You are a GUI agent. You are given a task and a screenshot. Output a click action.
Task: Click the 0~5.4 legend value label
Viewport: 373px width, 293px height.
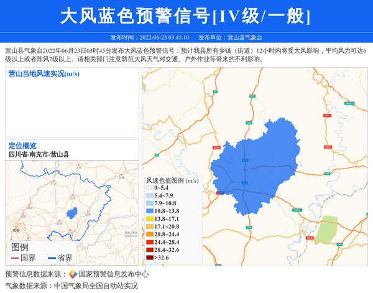(161, 188)
